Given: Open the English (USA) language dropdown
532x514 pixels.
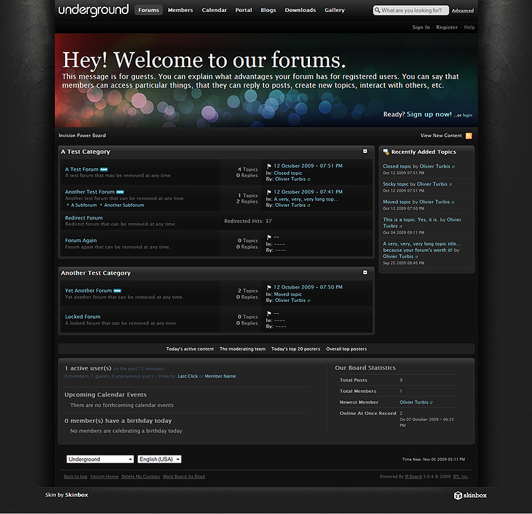Looking at the screenshot, I should click(159, 459).
